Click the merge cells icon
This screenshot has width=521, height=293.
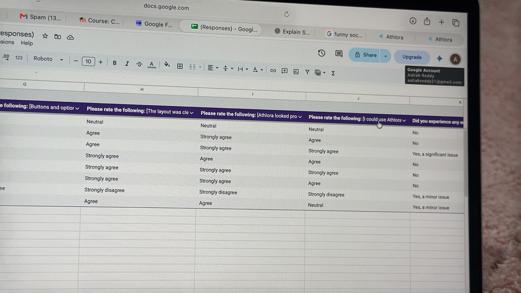pyautogui.click(x=192, y=67)
